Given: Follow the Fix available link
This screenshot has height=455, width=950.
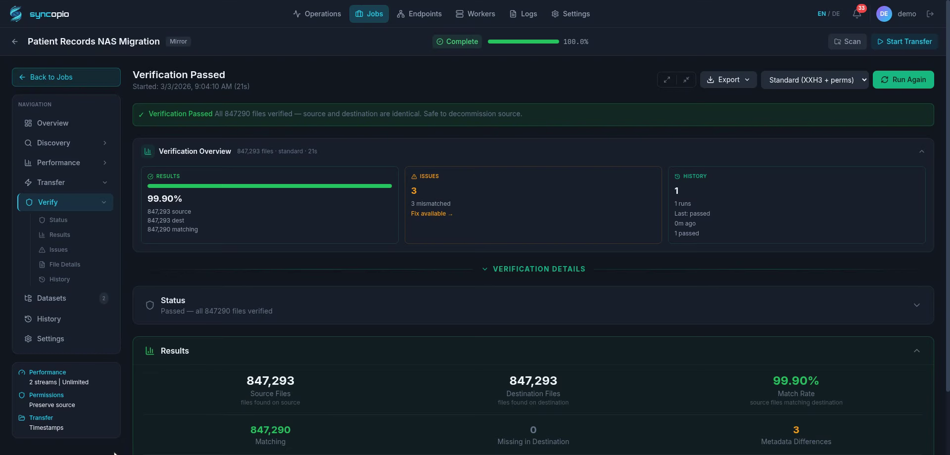Looking at the screenshot, I should click(431, 214).
